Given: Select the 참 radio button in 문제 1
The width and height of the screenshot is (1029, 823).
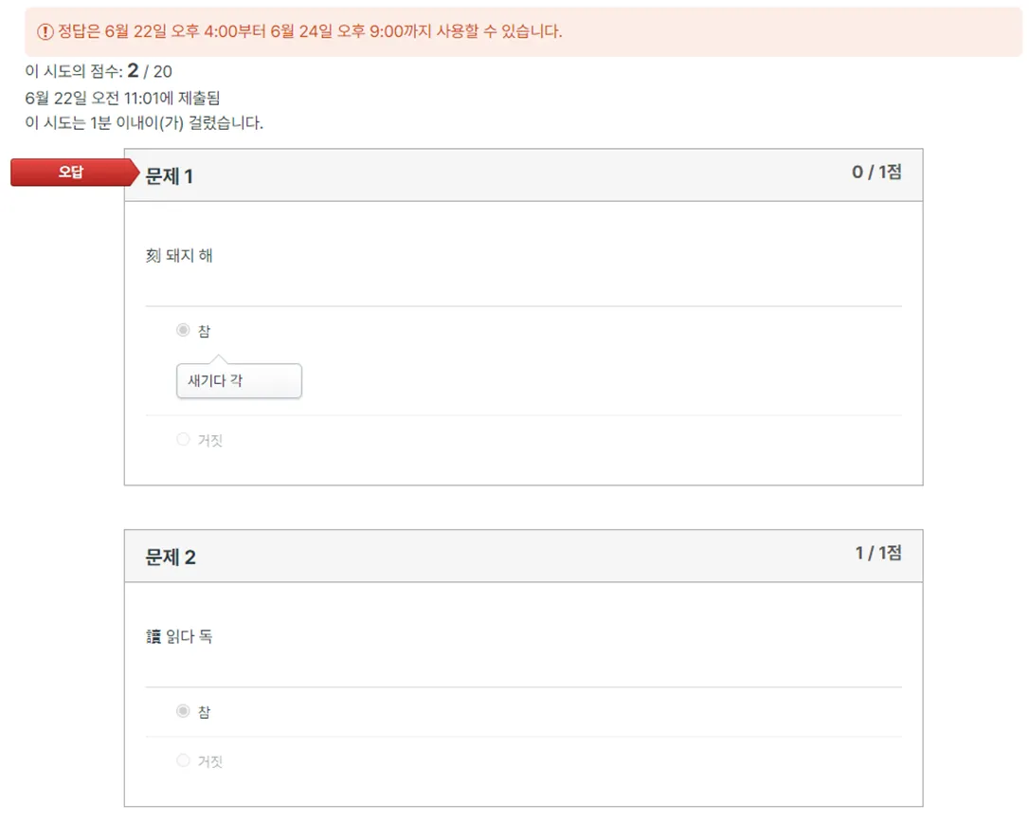Looking at the screenshot, I should (183, 331).
